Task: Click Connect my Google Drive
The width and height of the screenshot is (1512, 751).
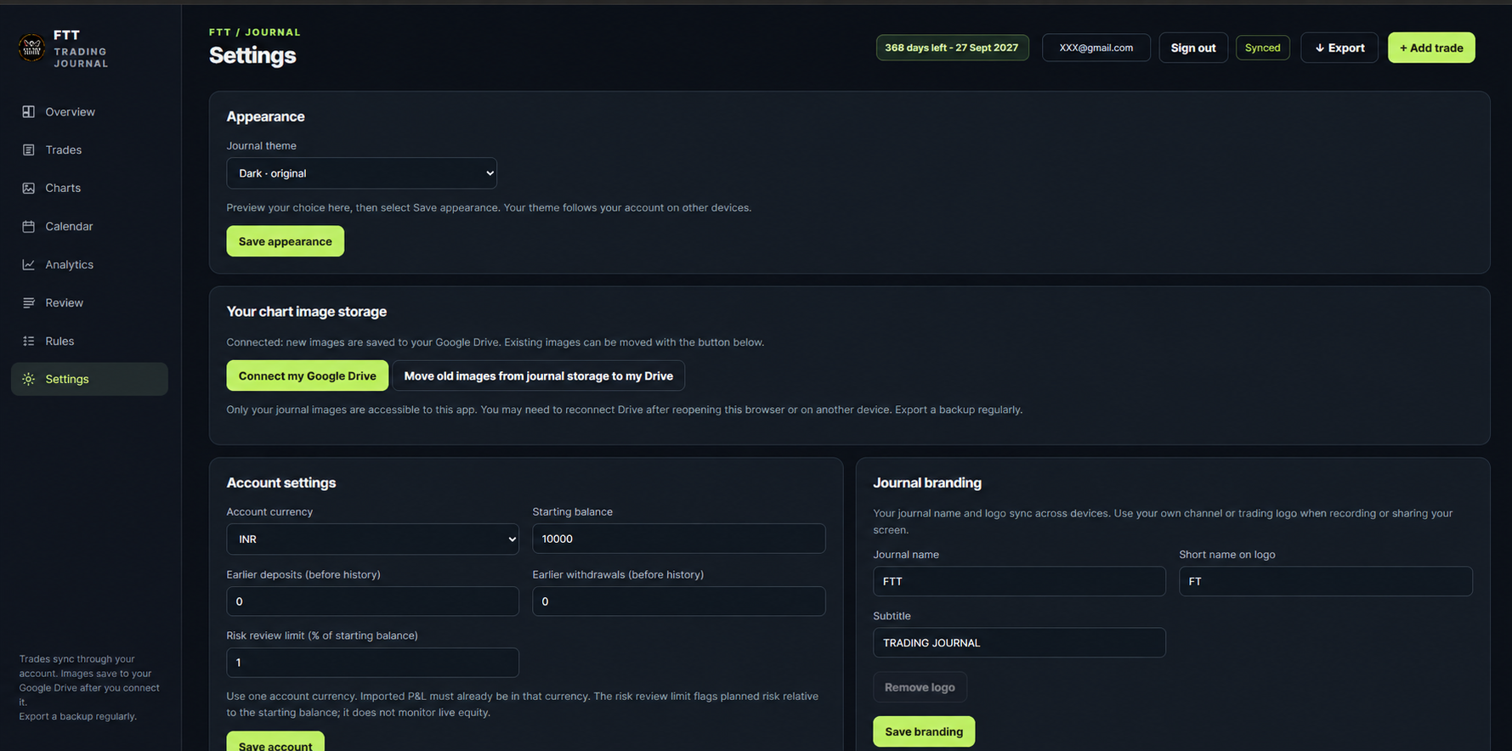Action: coord(307,375)
